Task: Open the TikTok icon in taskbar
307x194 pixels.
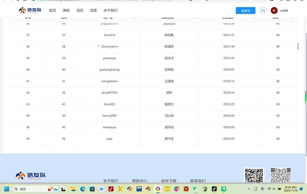Action: pyautogui.click(x=214, y=189)
